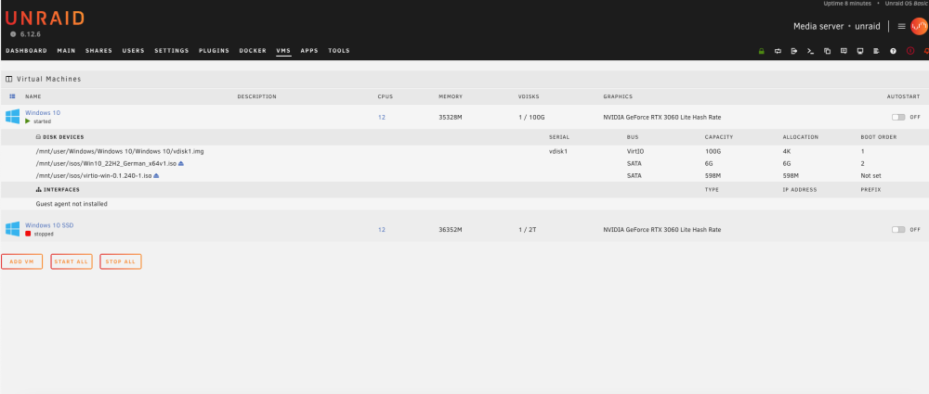929x394 pixels.
Task: Click the virtio-win-0.1.240-1.iso path
Action: click(x=94, y=176)
